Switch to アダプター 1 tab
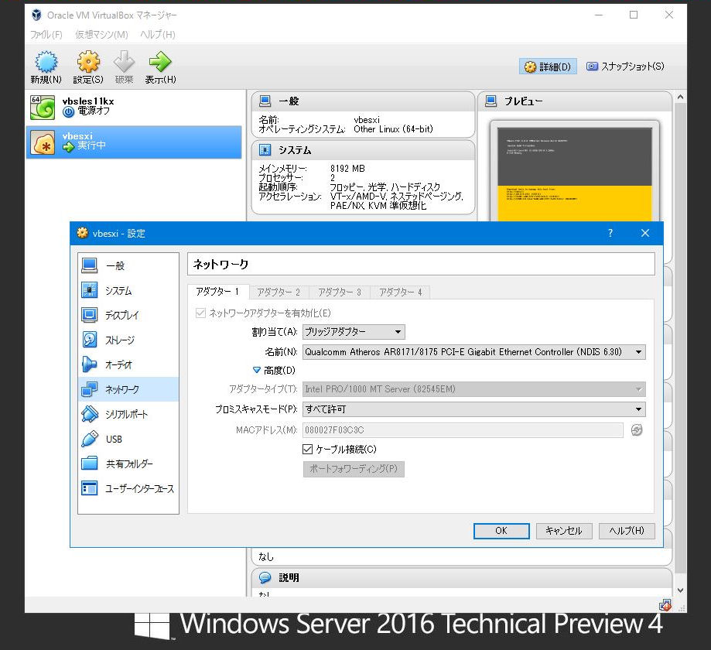The height and width of the screenshot is (650, 711). pos(218,291)
